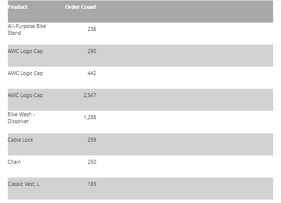Click the order count value 1,288
The width and height of the screenshot is (281, 203).
click(90, 117)
